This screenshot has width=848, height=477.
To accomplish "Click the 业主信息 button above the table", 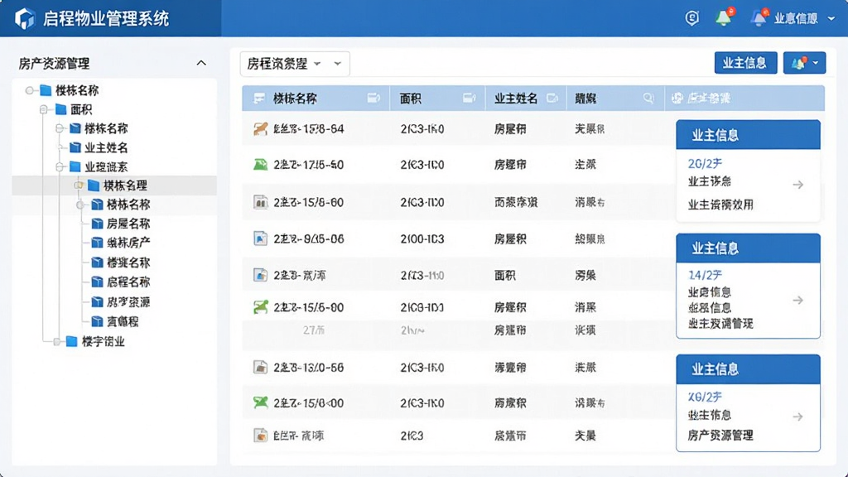I will pyautogui.click(x=745, y=63).
